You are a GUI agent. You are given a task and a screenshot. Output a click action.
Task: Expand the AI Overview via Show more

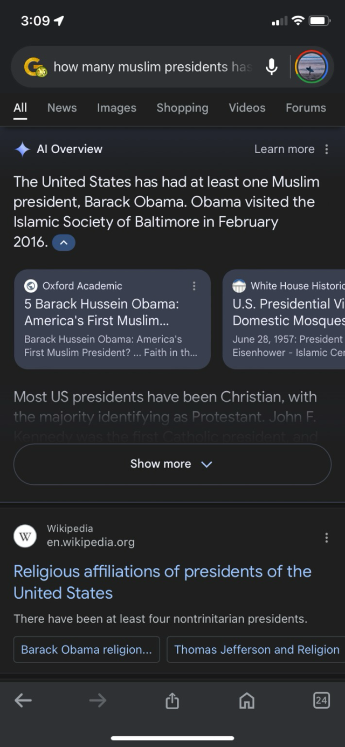click(x=171, y=463)
